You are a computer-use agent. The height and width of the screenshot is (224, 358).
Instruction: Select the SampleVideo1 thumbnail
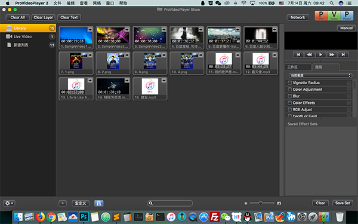[x=76, y=38]
